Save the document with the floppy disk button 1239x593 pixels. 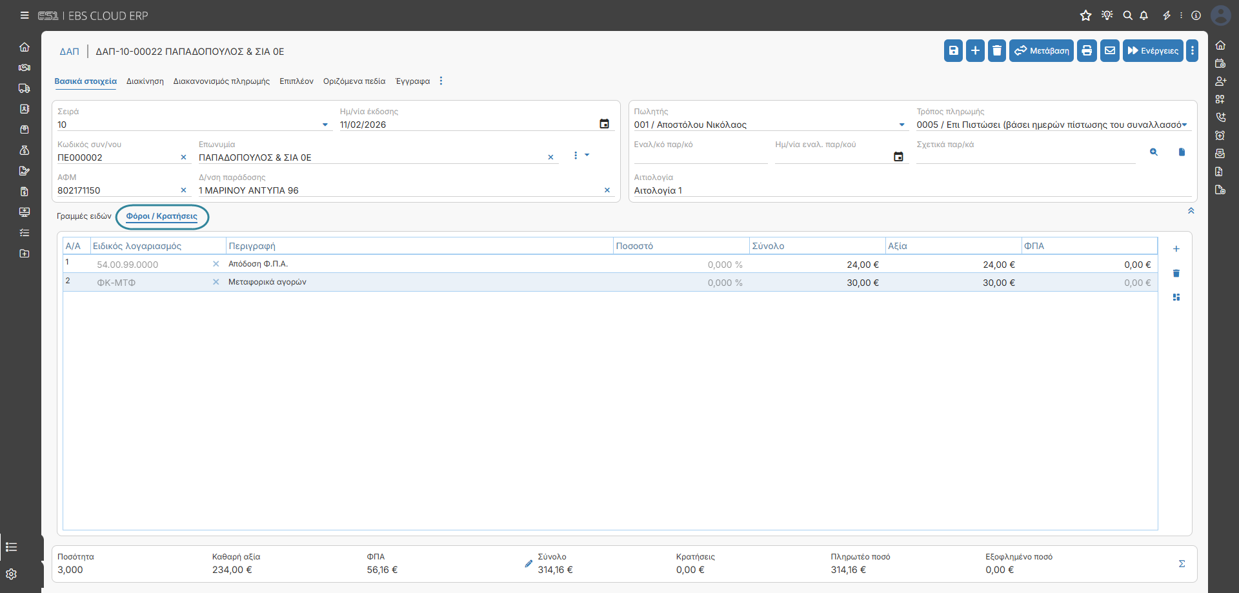(953, 50)
